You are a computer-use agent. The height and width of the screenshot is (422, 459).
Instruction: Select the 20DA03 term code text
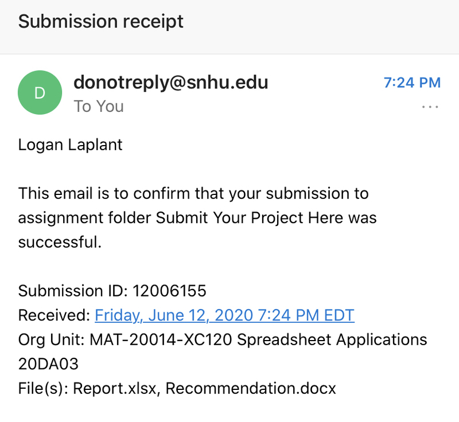(x=48, y=364)
